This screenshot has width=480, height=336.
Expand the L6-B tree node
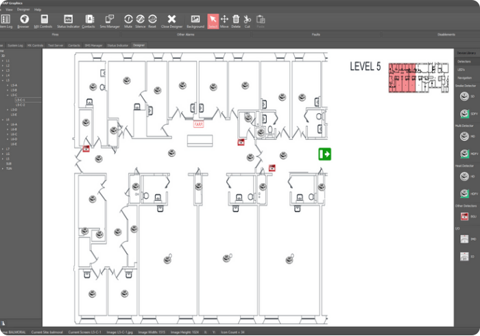(7, 130)
